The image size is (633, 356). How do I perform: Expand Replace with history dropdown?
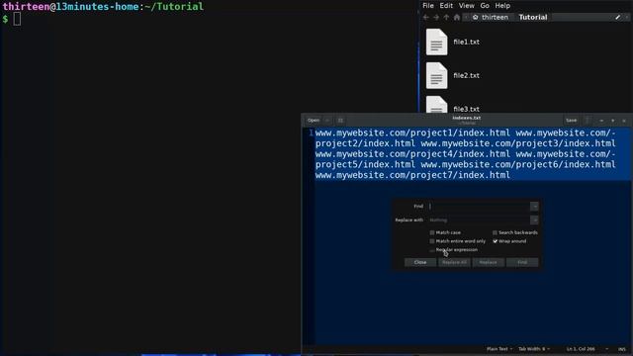coord(534,220)
